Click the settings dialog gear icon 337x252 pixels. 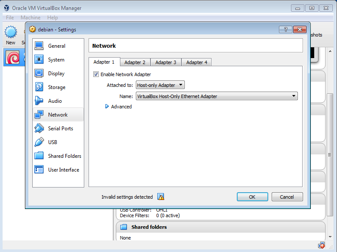pos(33,29)
